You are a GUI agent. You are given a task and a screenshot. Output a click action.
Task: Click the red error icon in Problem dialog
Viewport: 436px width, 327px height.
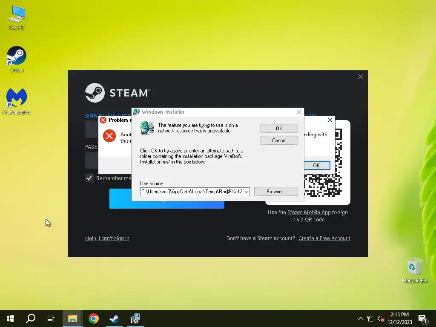coord(109,136)
